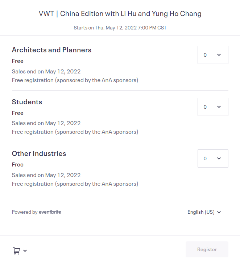Viewport: 240px width, 265px height.
Task: Click the chevron beside English (US)
Action: pos(219,212)
